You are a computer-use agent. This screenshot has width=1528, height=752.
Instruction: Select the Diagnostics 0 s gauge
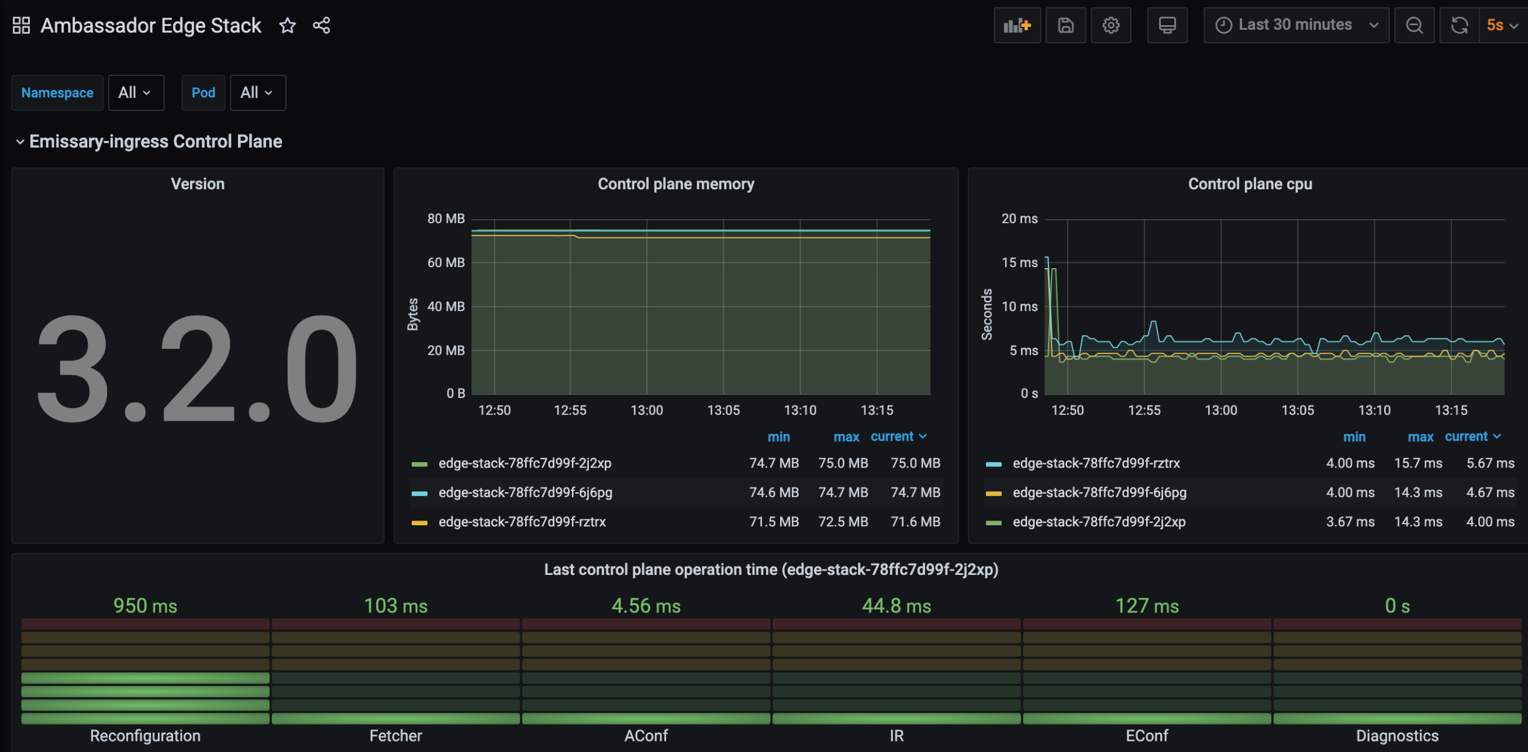1398,670
